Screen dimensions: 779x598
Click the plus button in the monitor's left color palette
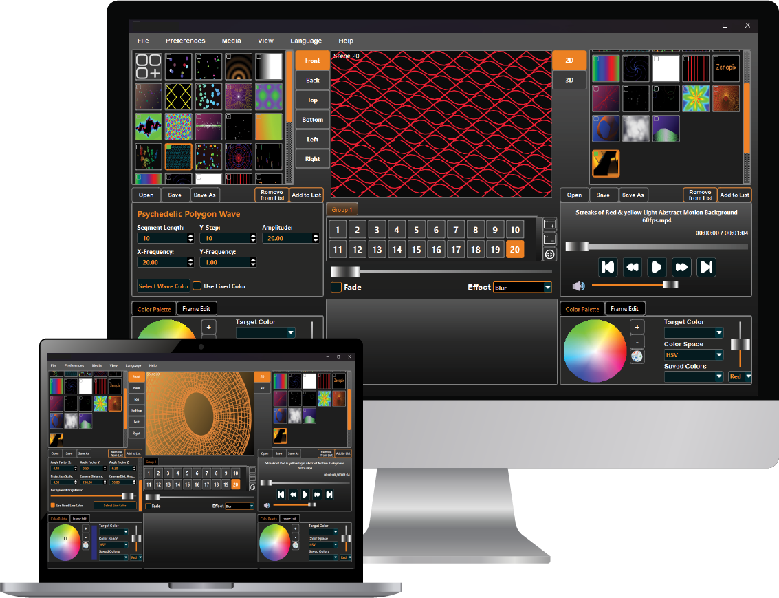point(208,327)
